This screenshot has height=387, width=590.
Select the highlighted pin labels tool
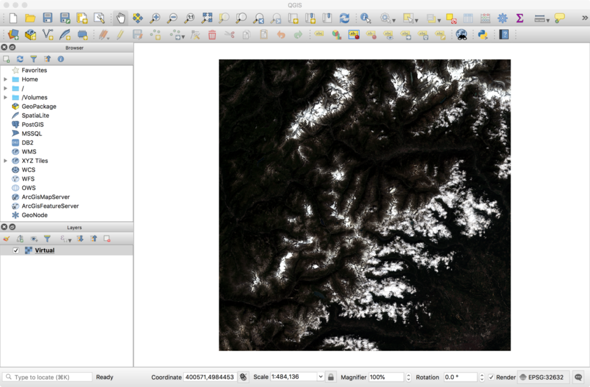click(354, 35)
